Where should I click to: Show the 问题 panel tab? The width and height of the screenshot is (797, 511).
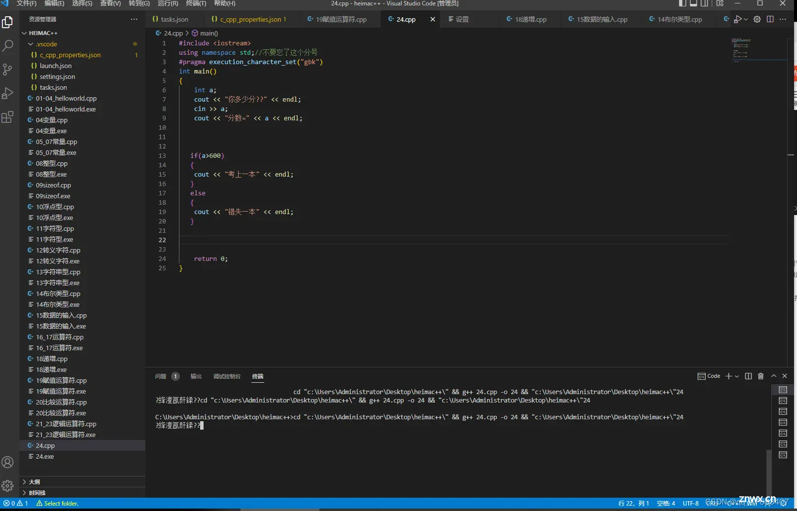point(167,376)
